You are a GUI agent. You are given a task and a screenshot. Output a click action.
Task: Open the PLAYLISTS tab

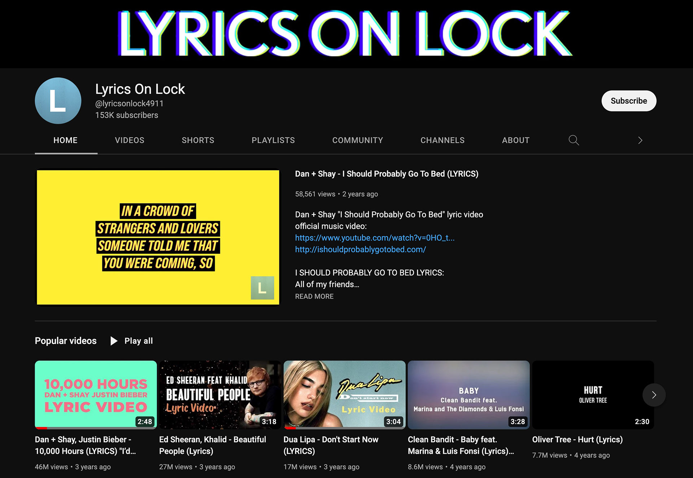pyautogui.click(x=273, y=140)
